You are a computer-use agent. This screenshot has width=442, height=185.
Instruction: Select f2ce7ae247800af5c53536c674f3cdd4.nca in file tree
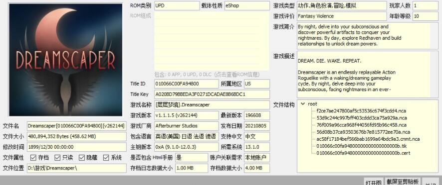(361, 111)
